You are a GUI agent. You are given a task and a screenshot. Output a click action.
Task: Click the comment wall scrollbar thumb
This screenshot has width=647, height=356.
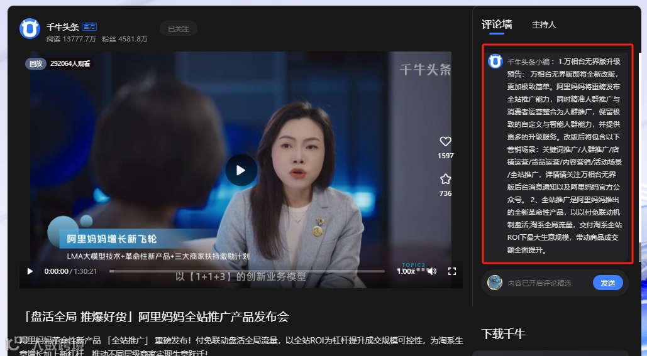pyautogui.click(x=639, y=252)
